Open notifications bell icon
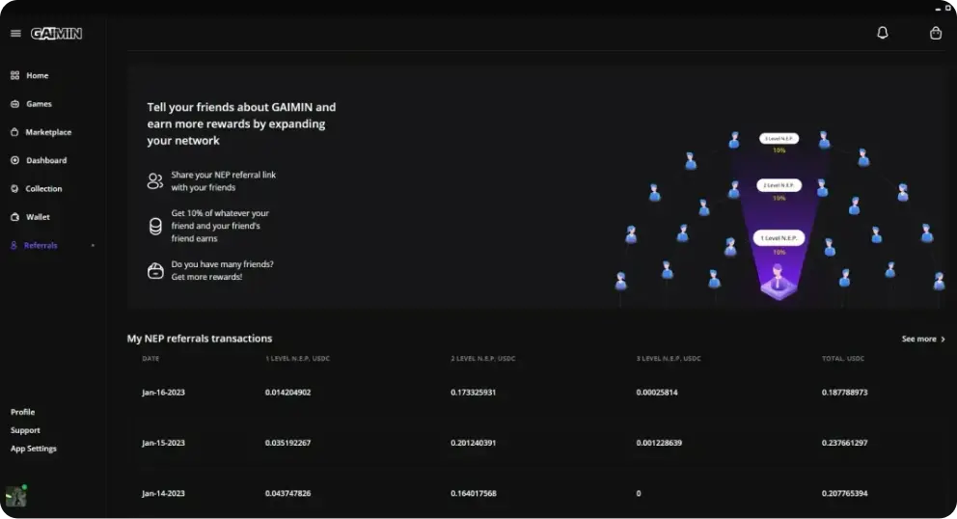 click(x=883, y=33)
